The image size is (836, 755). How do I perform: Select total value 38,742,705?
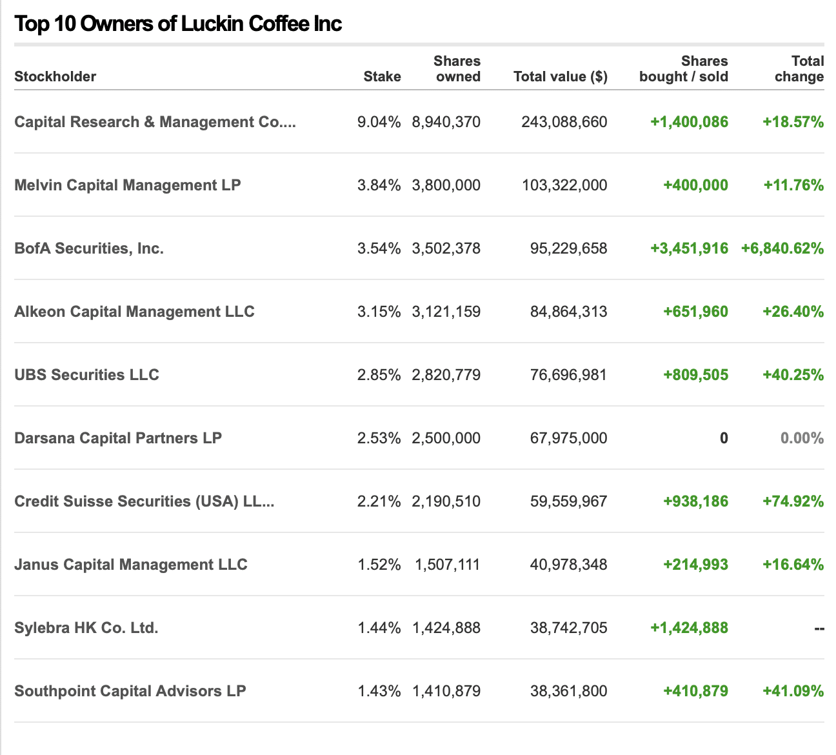tap(569, 628)
